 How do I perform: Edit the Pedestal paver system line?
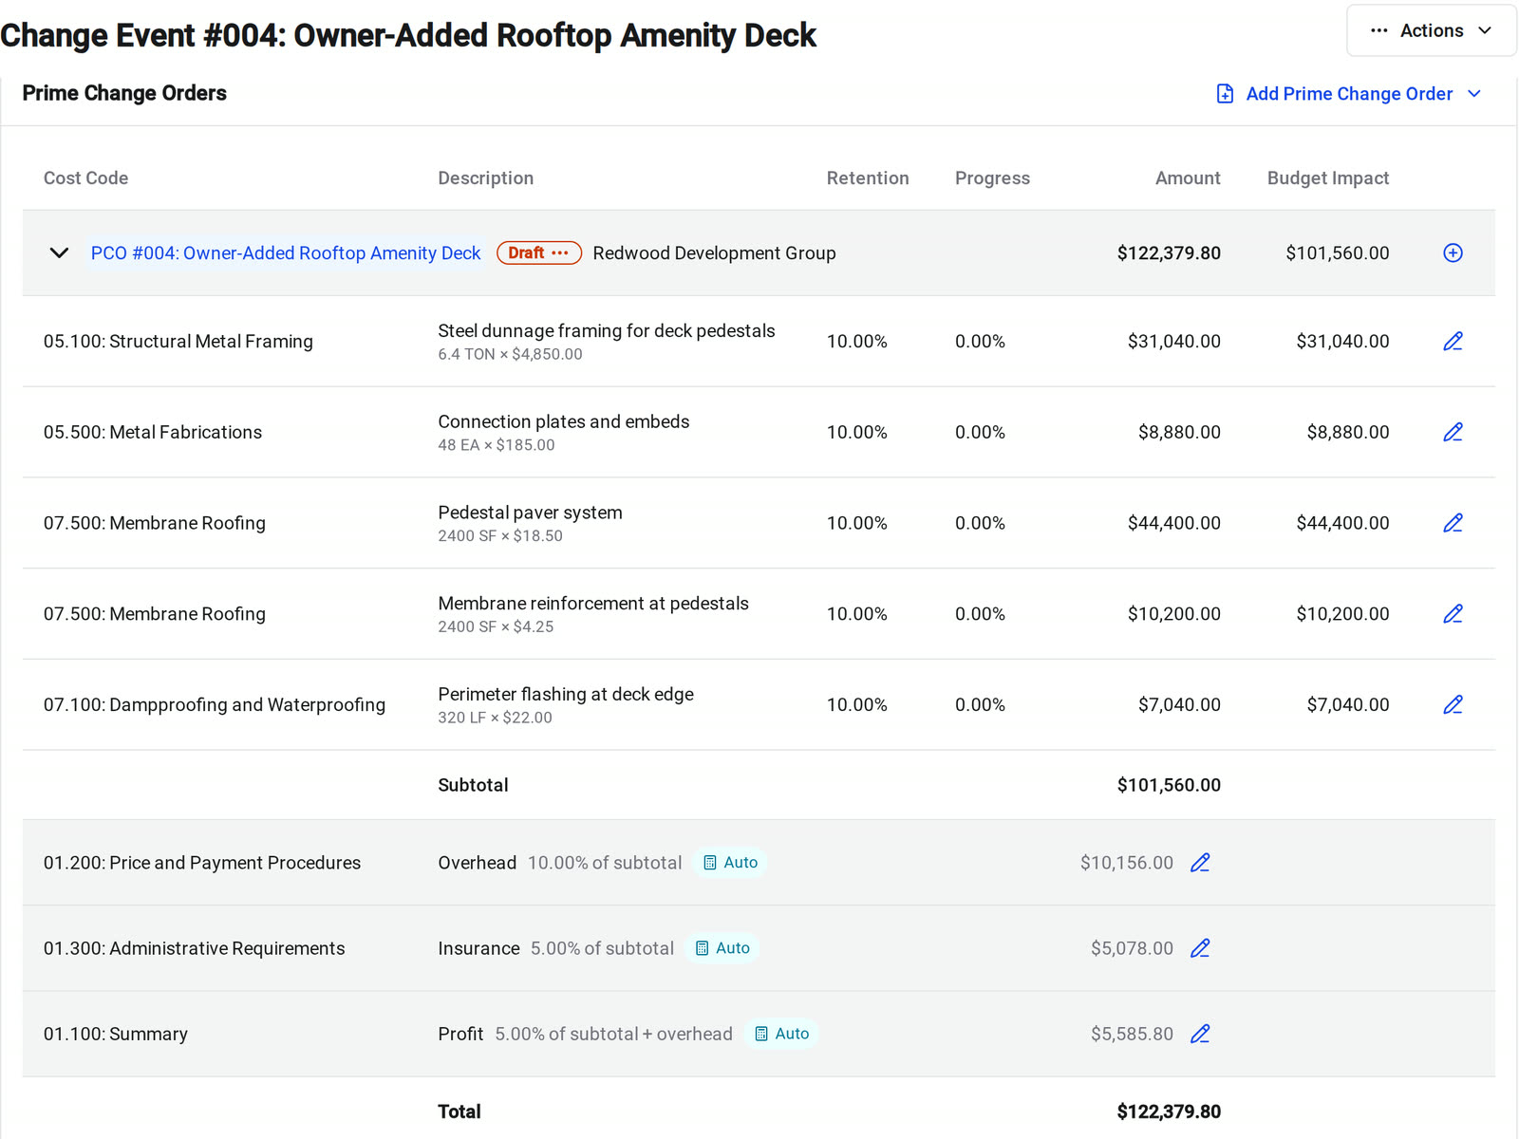[x=1453, y=523]
